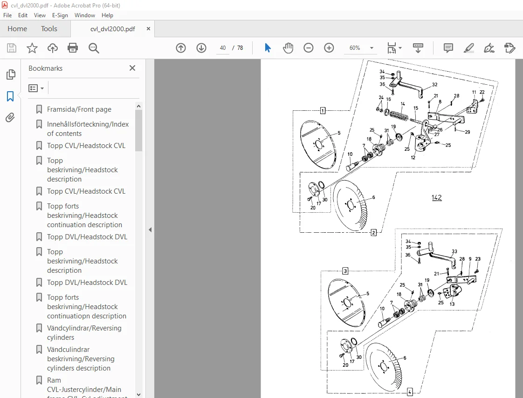Go to next page arrow
The width and height of the screenshot is (523, 398).
pyautogui.click(x=201, y=48)
